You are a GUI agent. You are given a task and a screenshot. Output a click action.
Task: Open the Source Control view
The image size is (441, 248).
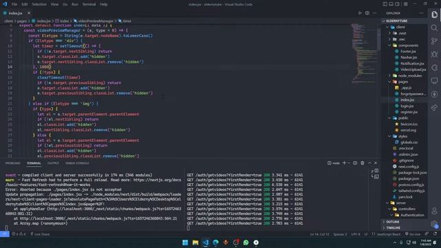click(x=434, y=41)
